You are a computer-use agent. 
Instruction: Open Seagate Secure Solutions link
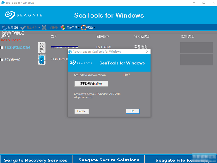(109, 160)
